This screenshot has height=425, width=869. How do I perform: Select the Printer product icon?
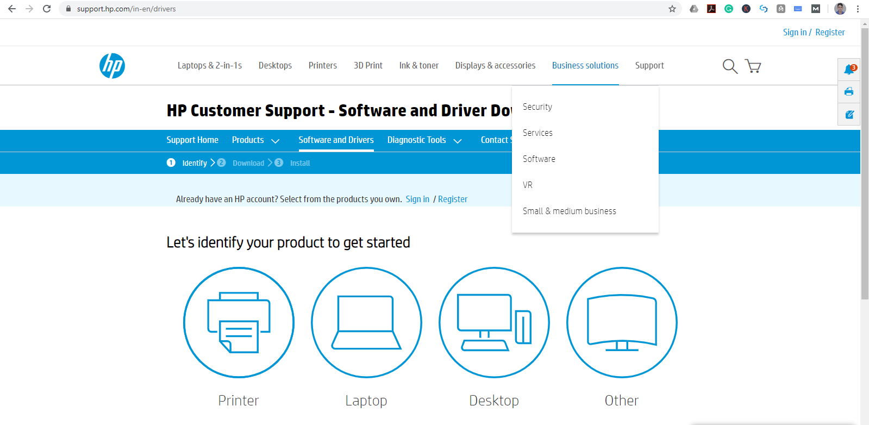tap(239, 322)
